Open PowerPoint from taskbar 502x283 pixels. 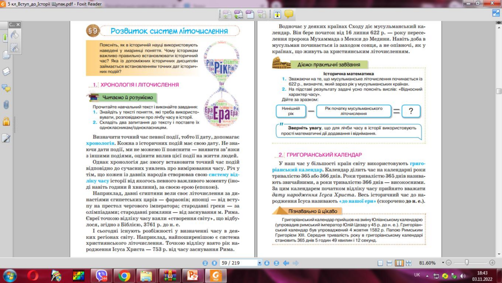[x=193, y=276]
